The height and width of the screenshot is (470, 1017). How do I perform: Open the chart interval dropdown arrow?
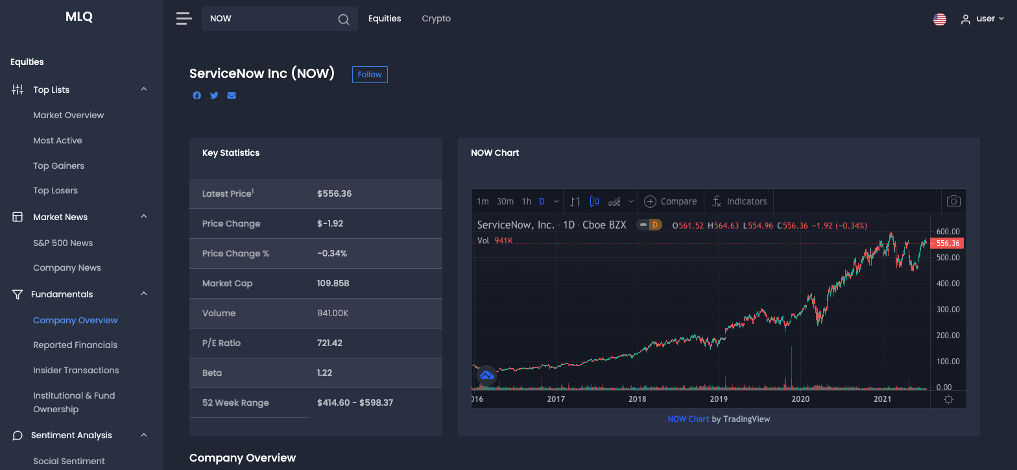(x=556, y=201)
